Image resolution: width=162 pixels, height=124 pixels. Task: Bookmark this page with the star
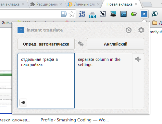[72, 14]
